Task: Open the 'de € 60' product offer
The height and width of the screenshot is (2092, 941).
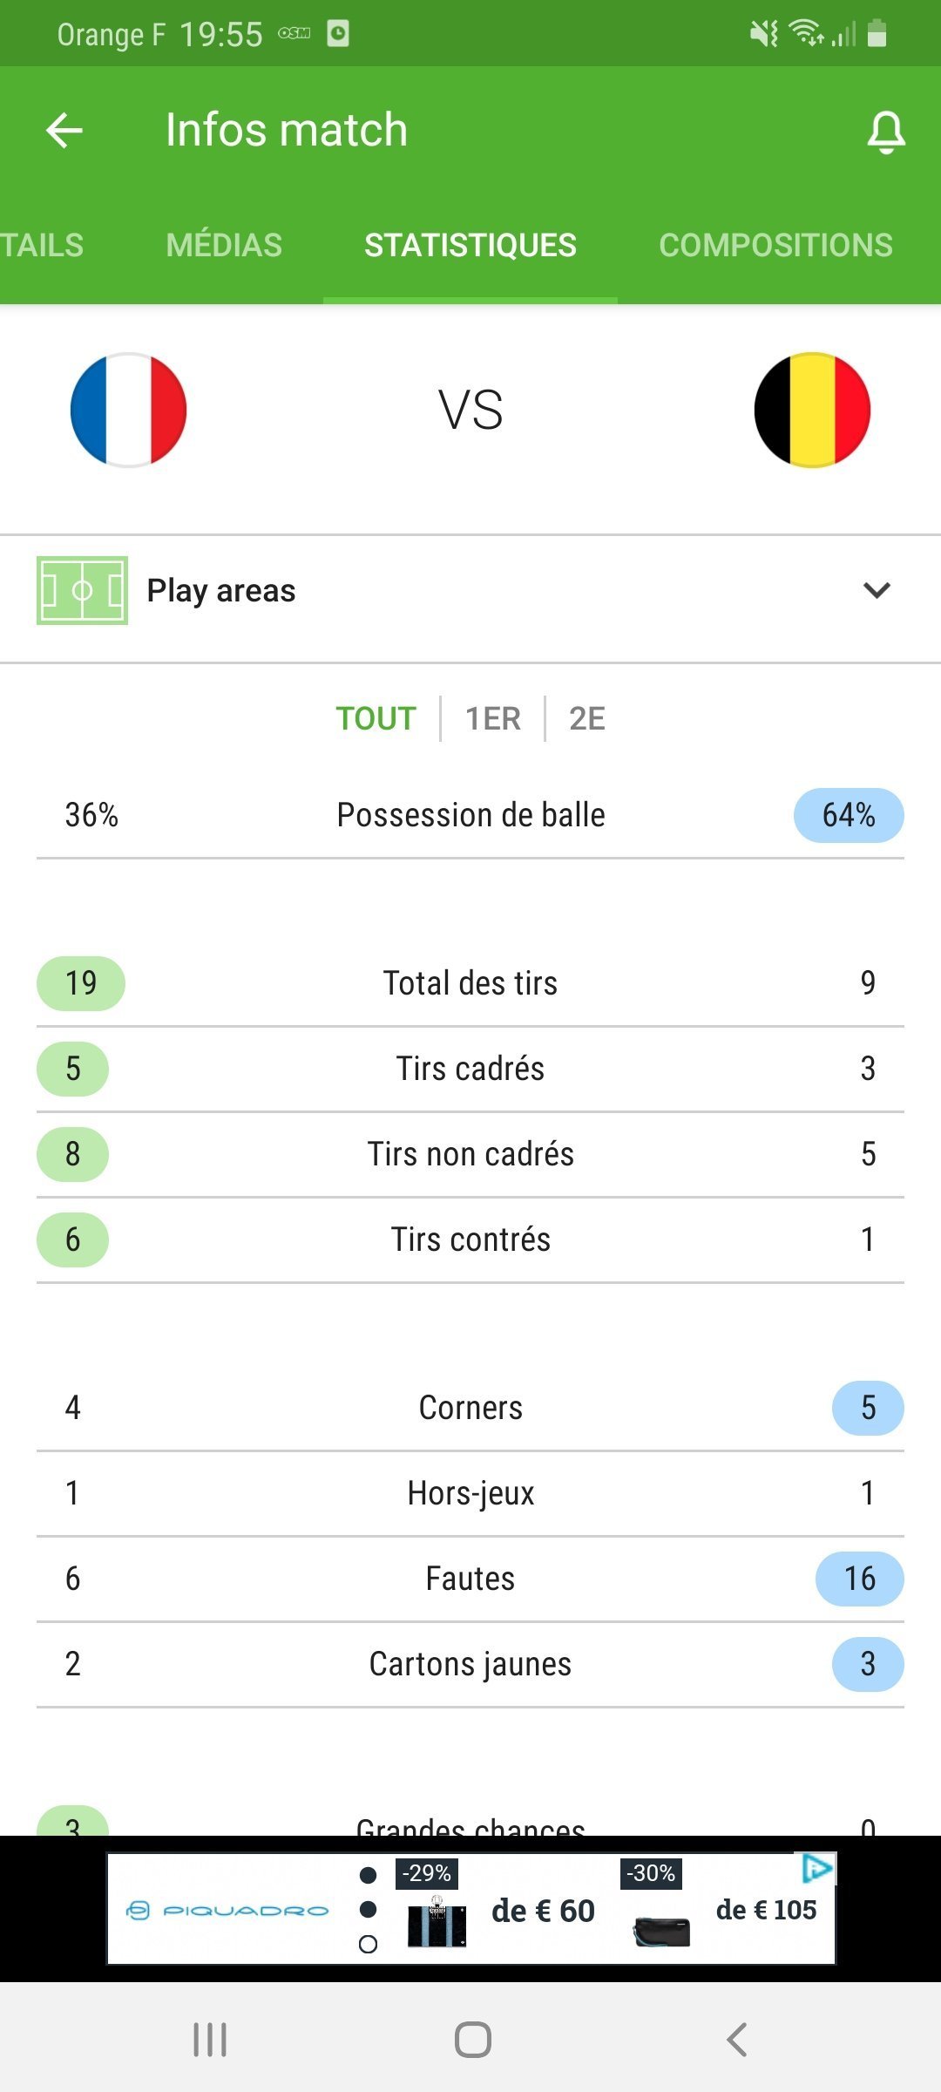Action: [x=543, y=1911]
